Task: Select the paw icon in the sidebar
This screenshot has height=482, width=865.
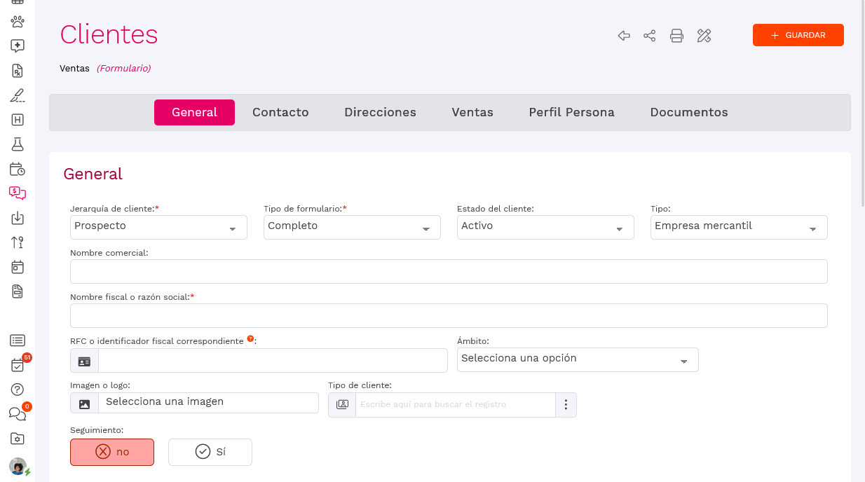Action: 17,22
